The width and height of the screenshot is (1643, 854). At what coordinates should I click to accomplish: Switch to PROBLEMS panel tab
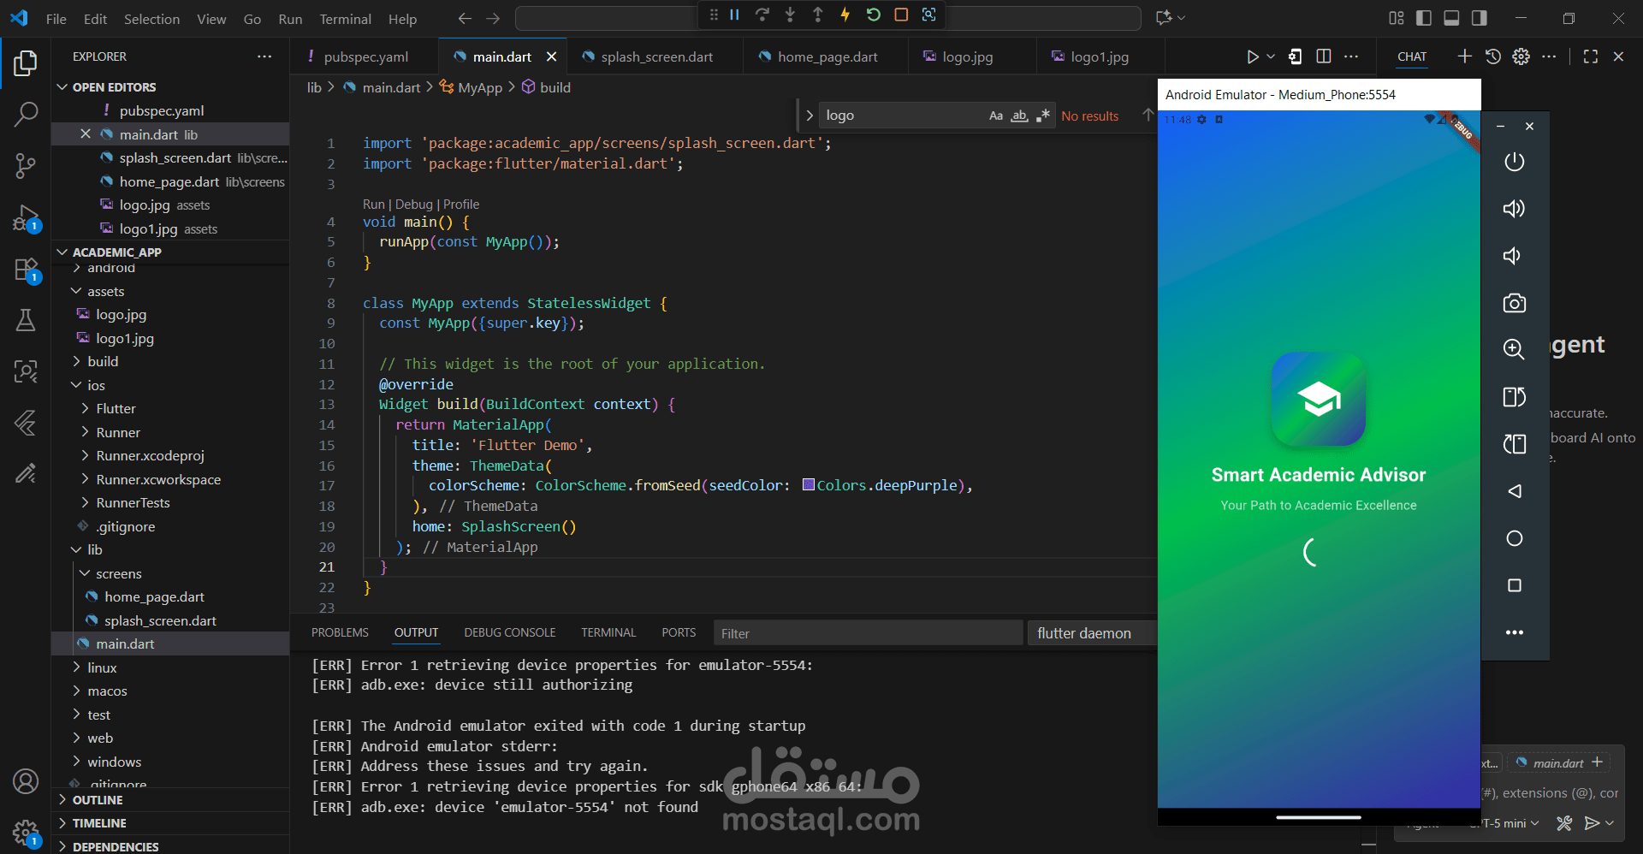click(340, 633)
